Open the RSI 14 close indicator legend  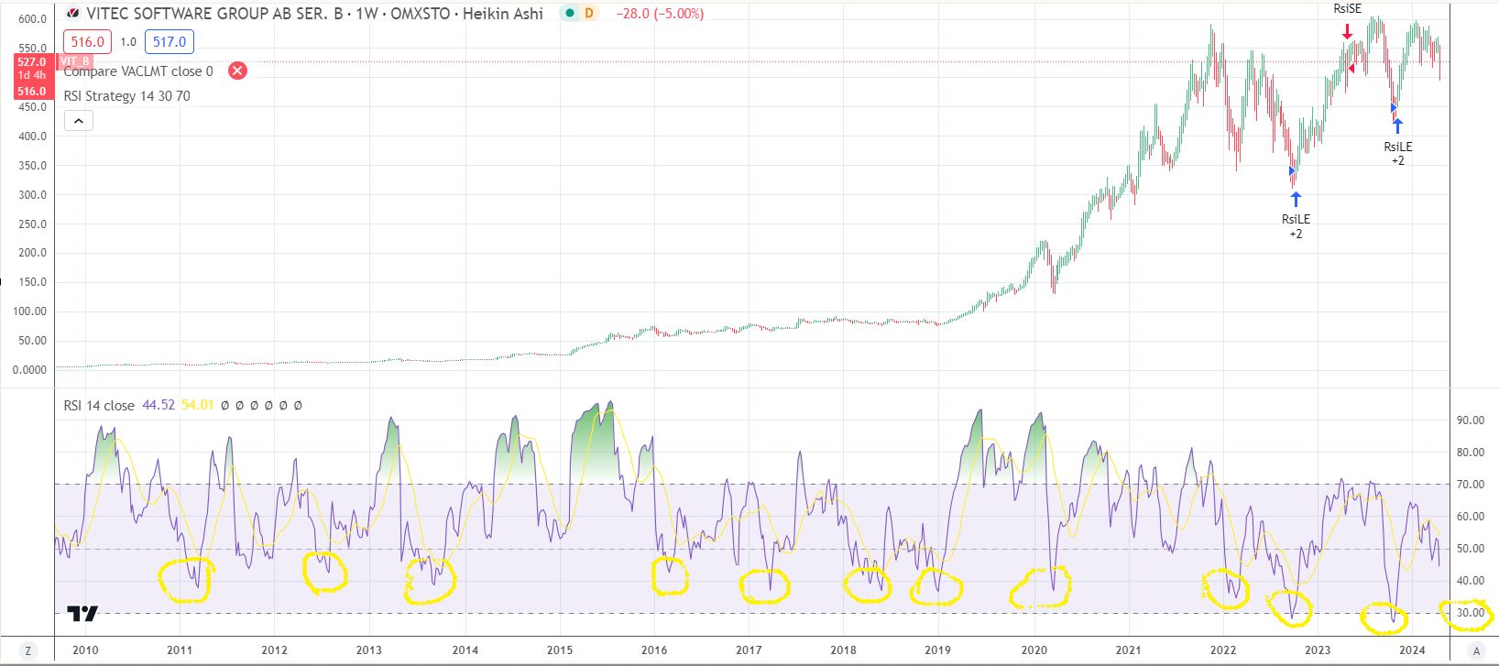(x=99, y=405)
